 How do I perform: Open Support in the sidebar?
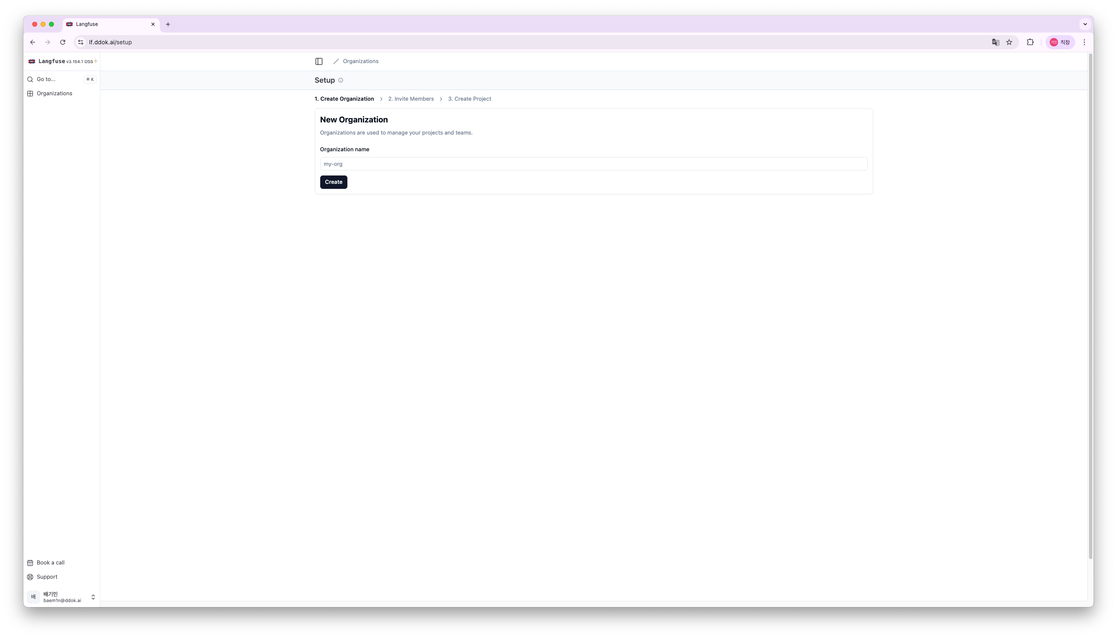point(62,577)
